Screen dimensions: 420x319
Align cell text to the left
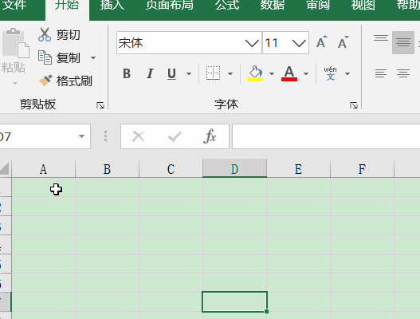(x=381, y=73)
